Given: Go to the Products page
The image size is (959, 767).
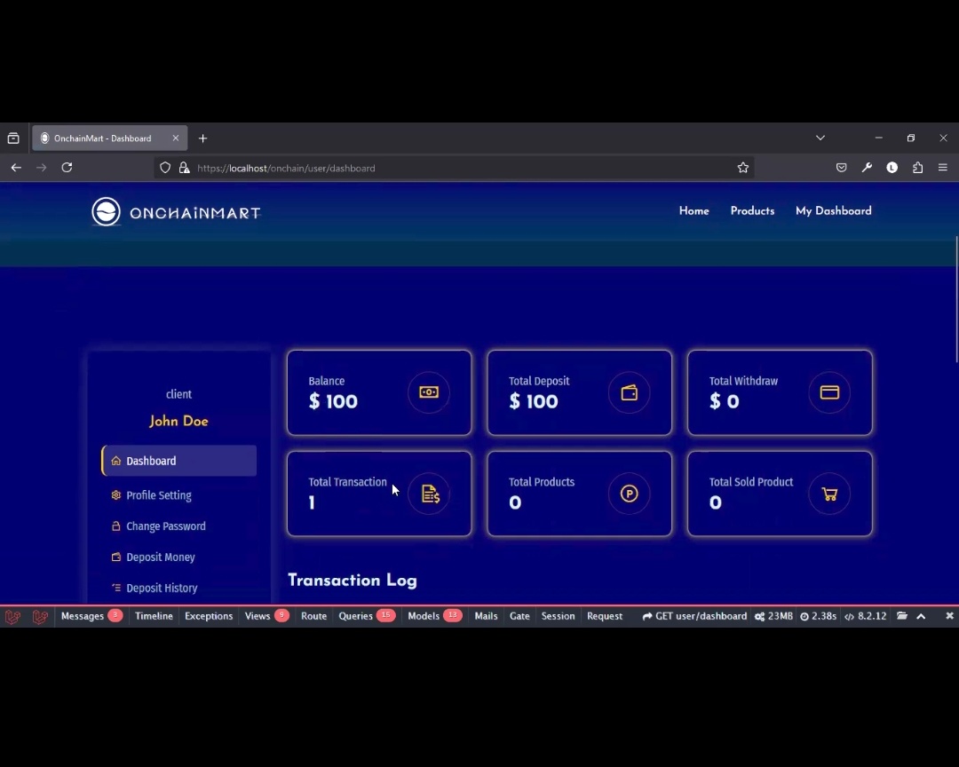Looking at the screenshot, I should click(752, 211).
